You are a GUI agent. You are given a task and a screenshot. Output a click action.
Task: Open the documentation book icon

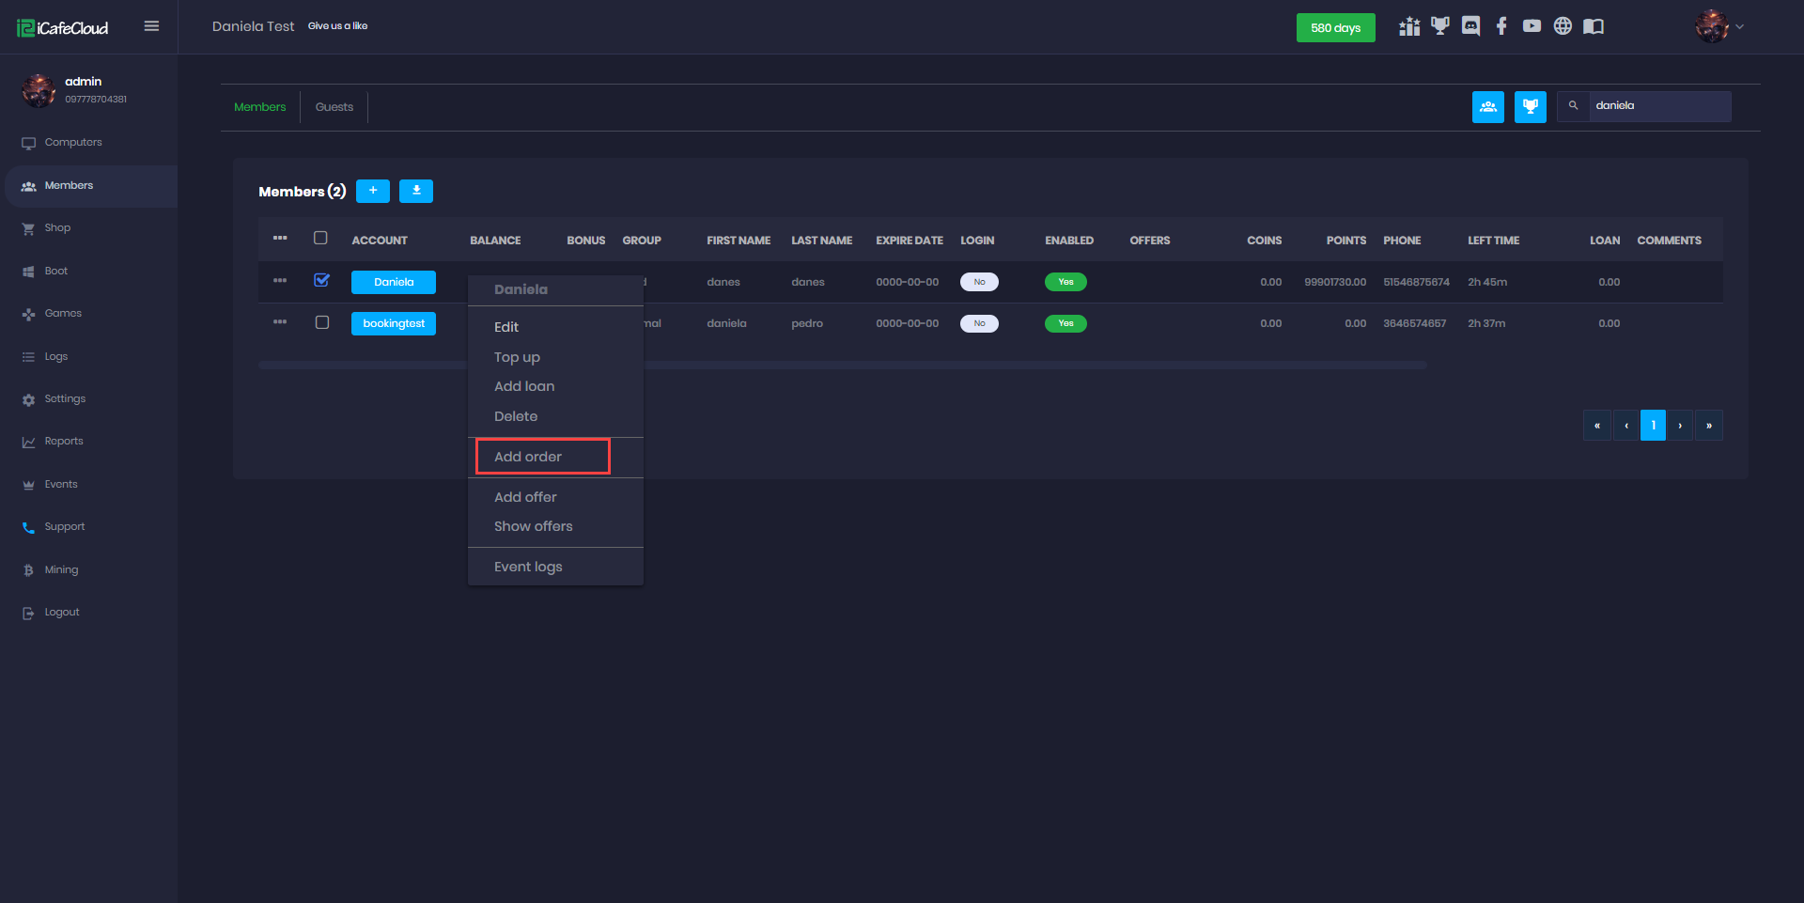tap(1594, 26)
